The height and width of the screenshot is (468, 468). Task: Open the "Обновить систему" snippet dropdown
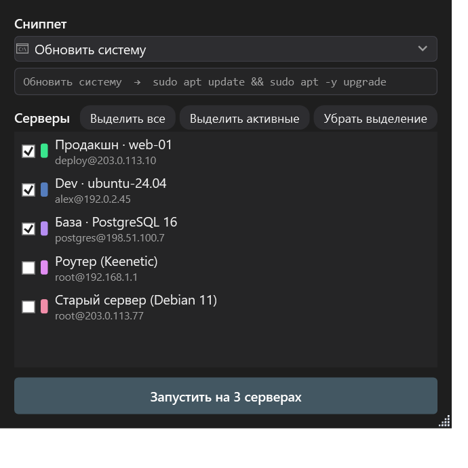(226, 49)
